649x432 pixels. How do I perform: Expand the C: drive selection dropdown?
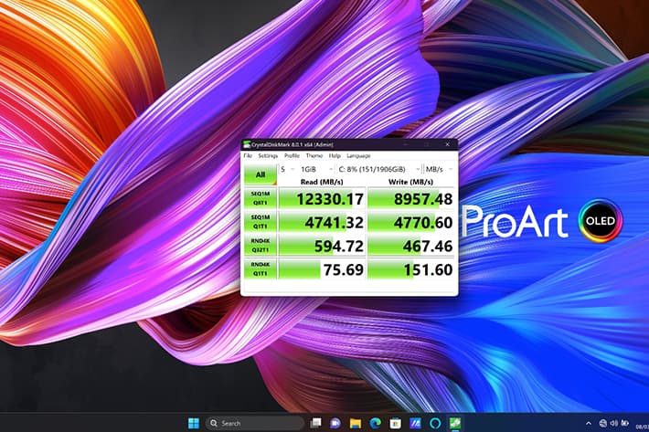coord(378,169)
